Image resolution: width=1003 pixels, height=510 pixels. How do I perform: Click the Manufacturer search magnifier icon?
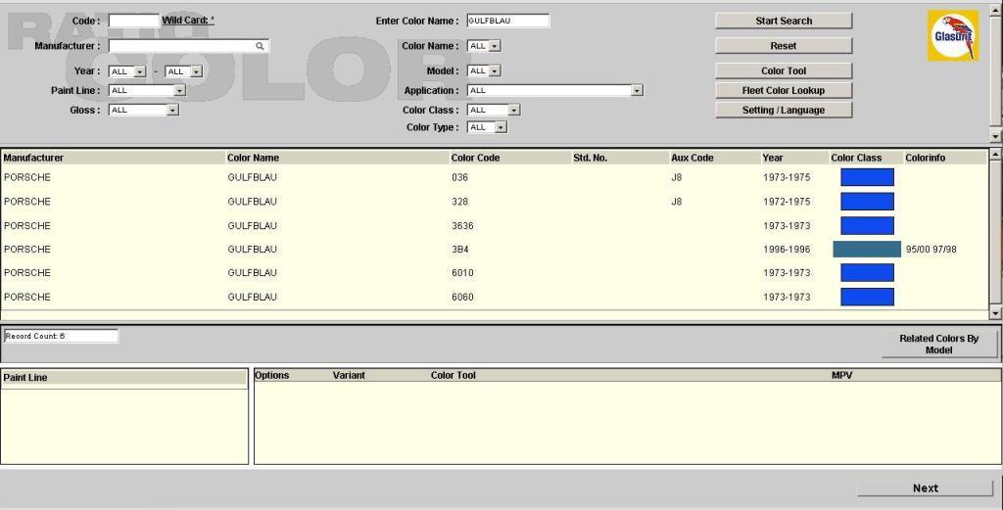(x=260, y=46)
